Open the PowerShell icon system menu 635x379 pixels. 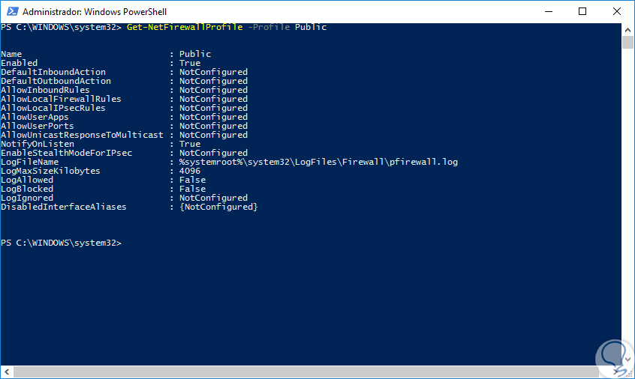click(x=11, y=12)
